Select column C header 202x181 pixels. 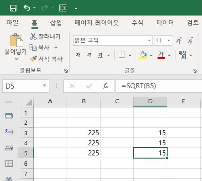coord(117,101)
